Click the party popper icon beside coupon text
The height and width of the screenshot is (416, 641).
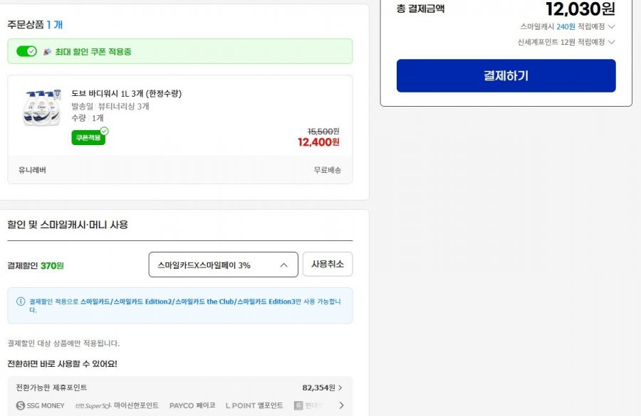[x=48, y=51]
